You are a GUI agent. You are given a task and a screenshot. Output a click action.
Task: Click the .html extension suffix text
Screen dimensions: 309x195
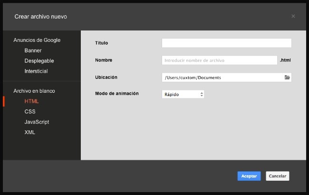click(285, 60)
